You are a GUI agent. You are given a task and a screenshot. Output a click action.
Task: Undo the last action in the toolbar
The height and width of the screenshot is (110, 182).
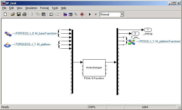(51, 14)
